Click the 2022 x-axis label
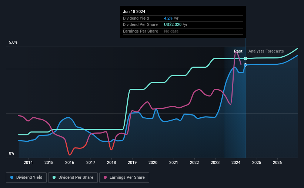This screenshot has width=304, height=188. click(194, 162)
